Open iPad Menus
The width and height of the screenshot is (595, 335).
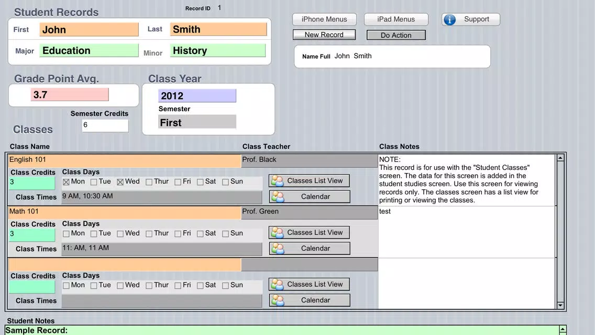pyautogui.click(x=396, y=19)
